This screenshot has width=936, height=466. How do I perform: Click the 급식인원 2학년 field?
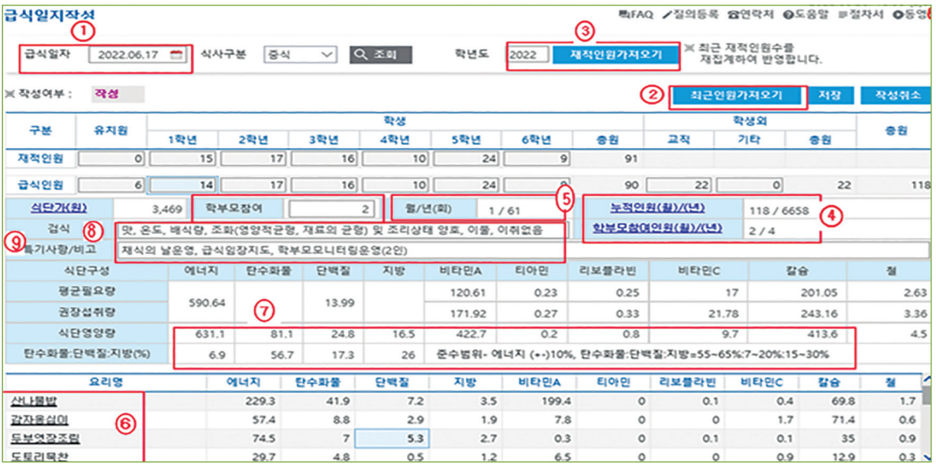coord(254,185)
